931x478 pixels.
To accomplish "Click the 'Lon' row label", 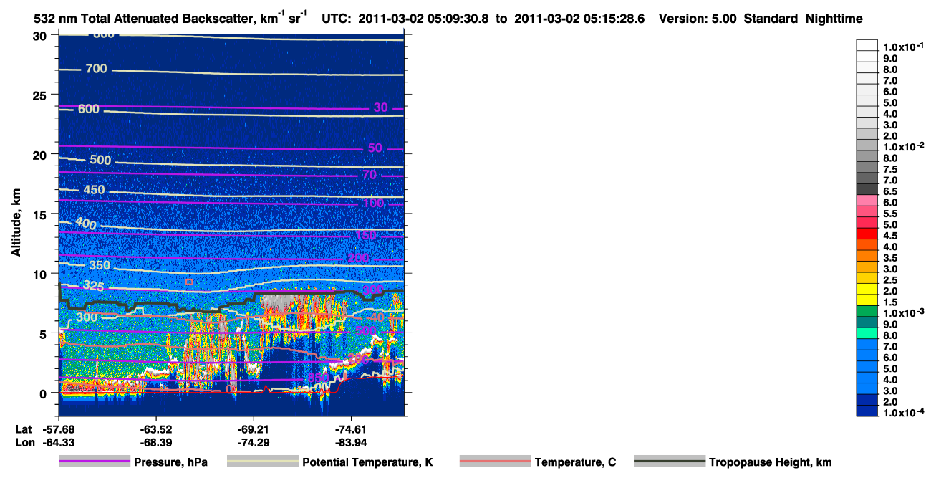I will pos(24,443).
